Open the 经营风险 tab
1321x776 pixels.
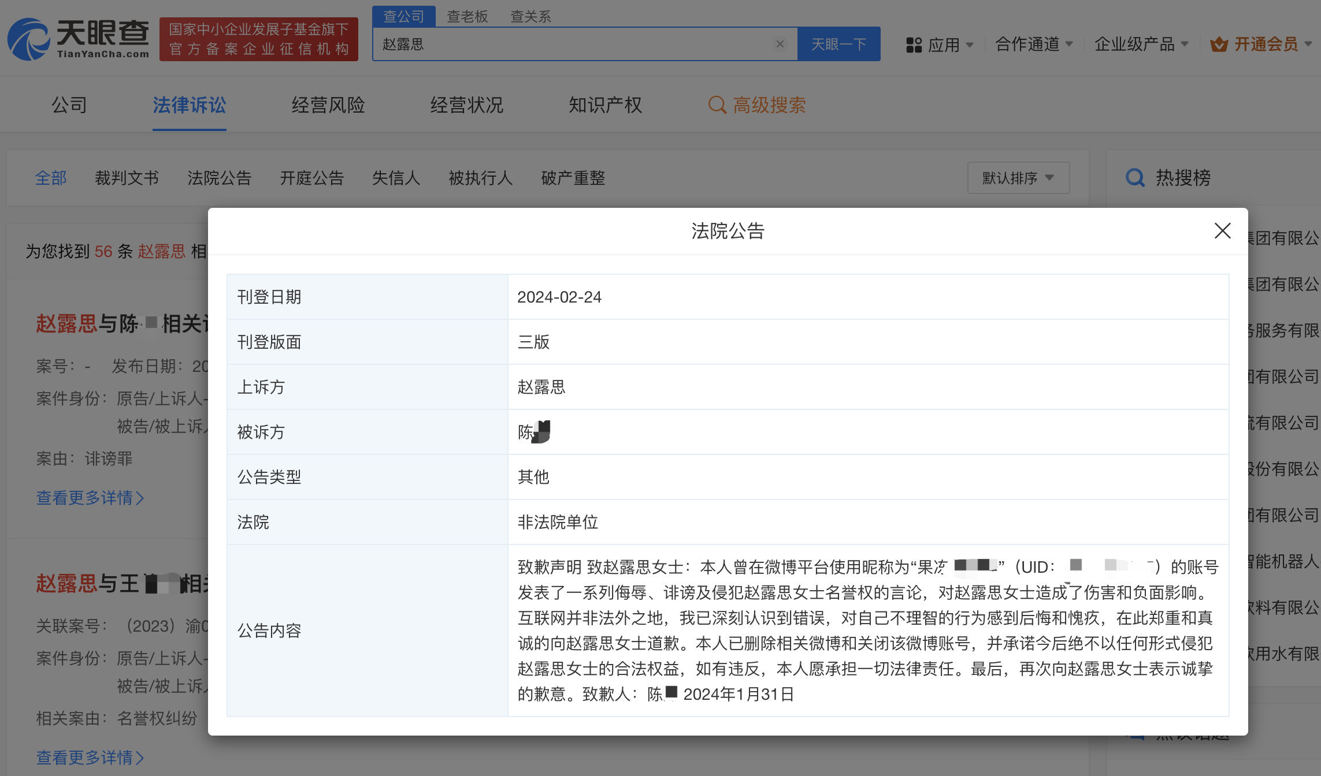328,105
